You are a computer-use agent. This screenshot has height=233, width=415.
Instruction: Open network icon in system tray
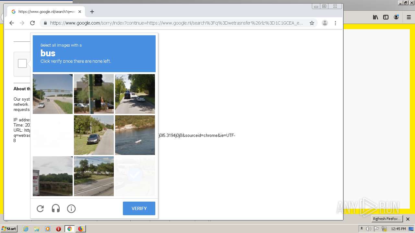(x=384, y=229)
